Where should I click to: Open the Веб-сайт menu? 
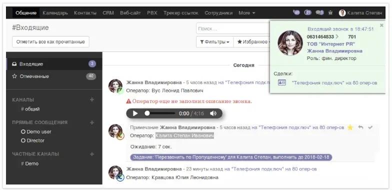[x=130, y=13]
